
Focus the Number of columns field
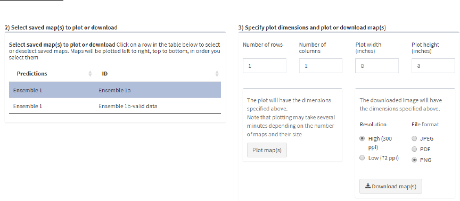click(x=321, y=66)
